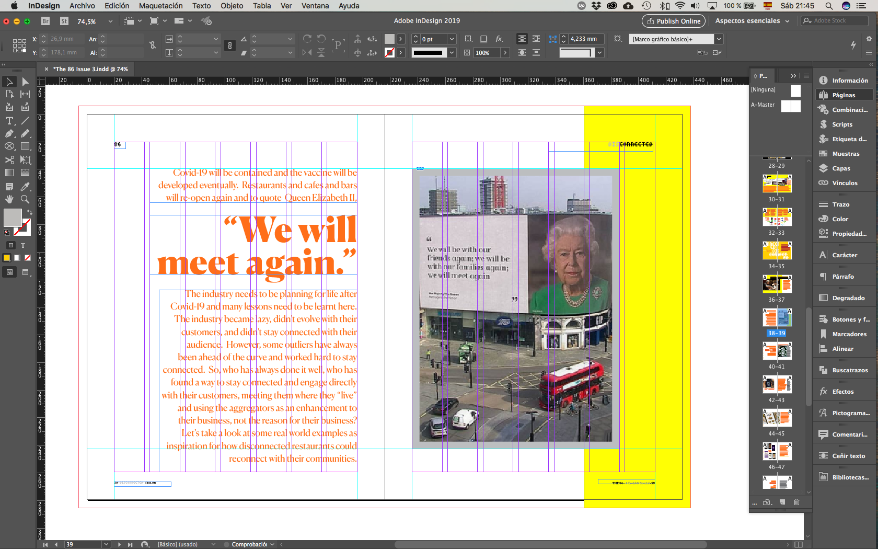Select the Ellipse Frame tool
The width and height of the screenshot is (878, 549).
tap(9, 146)
